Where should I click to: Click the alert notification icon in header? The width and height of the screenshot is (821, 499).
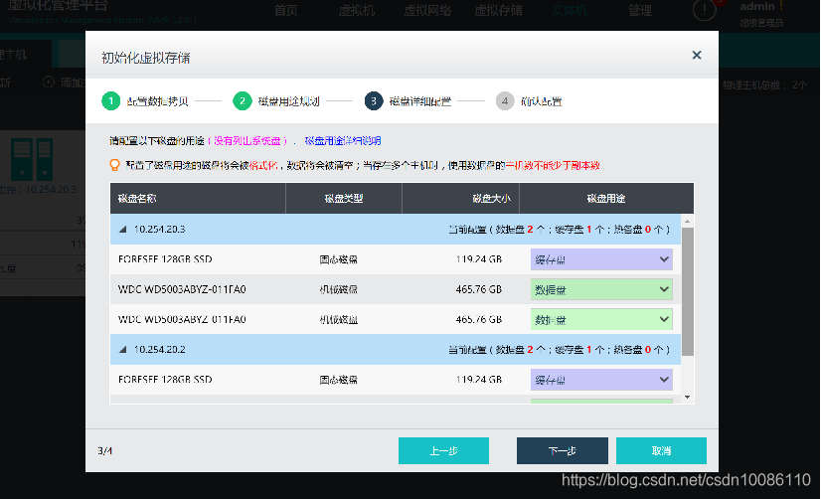pyautogui.click(x=705, y=9)
